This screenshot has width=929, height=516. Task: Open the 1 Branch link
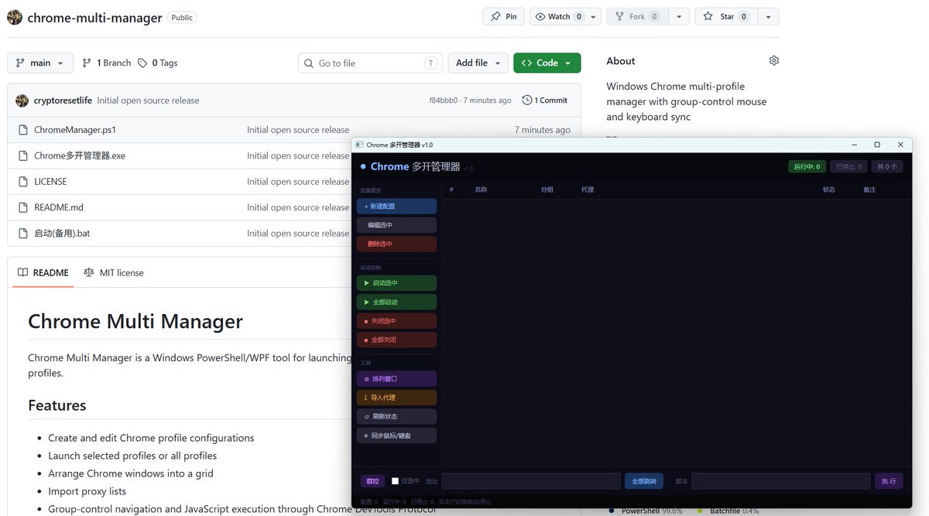[x=107, y=63]
